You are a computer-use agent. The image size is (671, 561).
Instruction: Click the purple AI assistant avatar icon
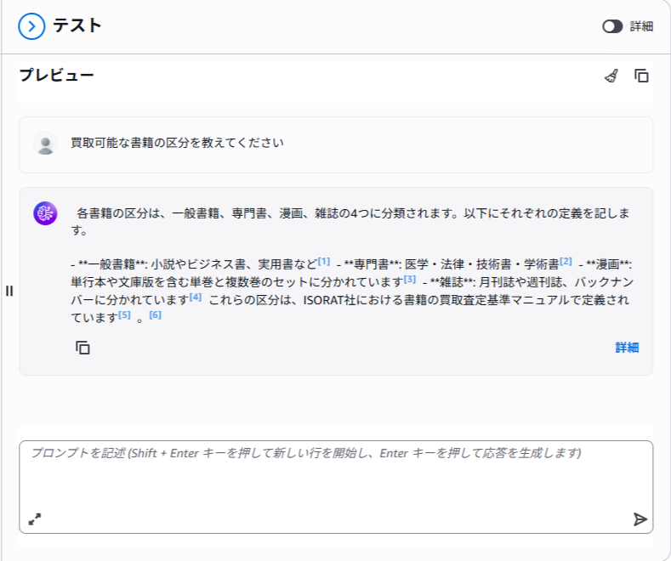coord(45,213)
